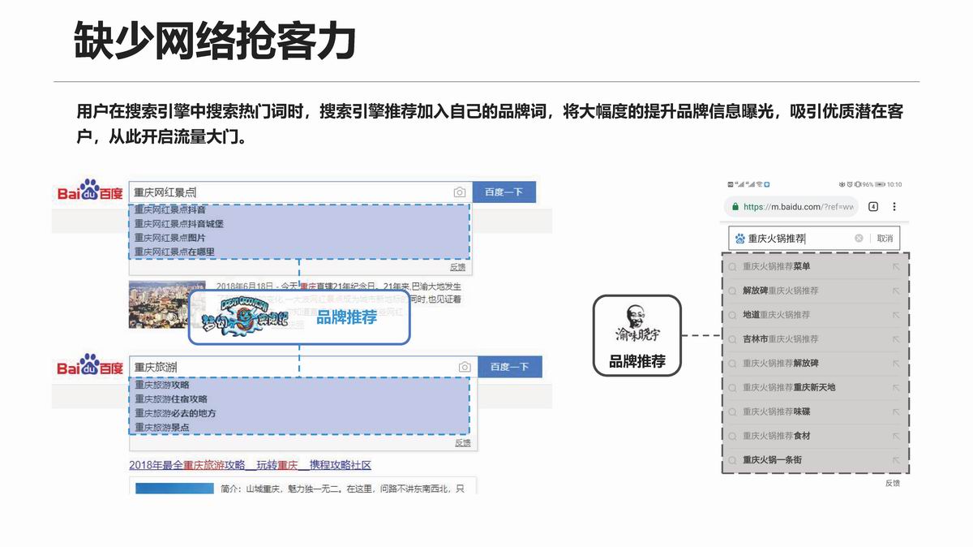Open the mobile browser three-dot menu
Screen dimensions: 973x547
(x=894, y=207)
